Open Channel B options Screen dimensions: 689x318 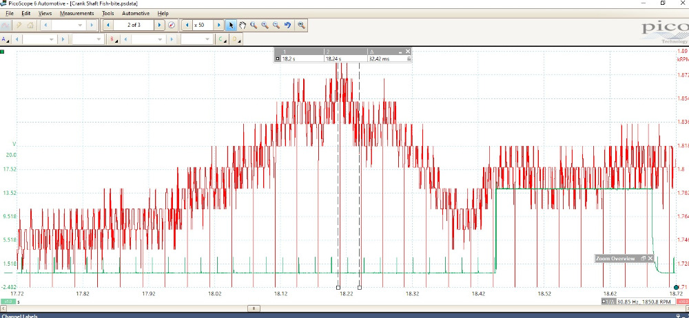(113, 39)
